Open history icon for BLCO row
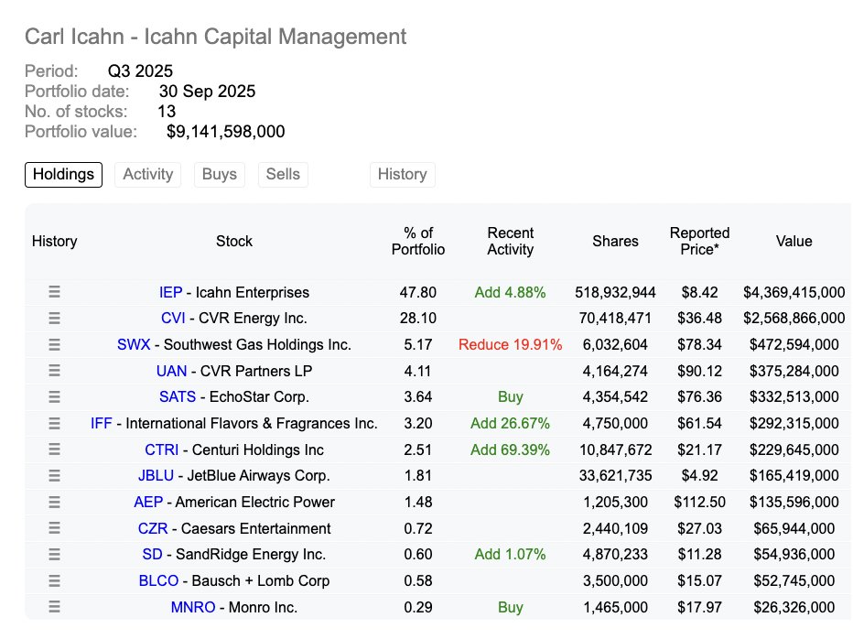Viewport: 853px width, 639px height. click(x=54, y=580)
